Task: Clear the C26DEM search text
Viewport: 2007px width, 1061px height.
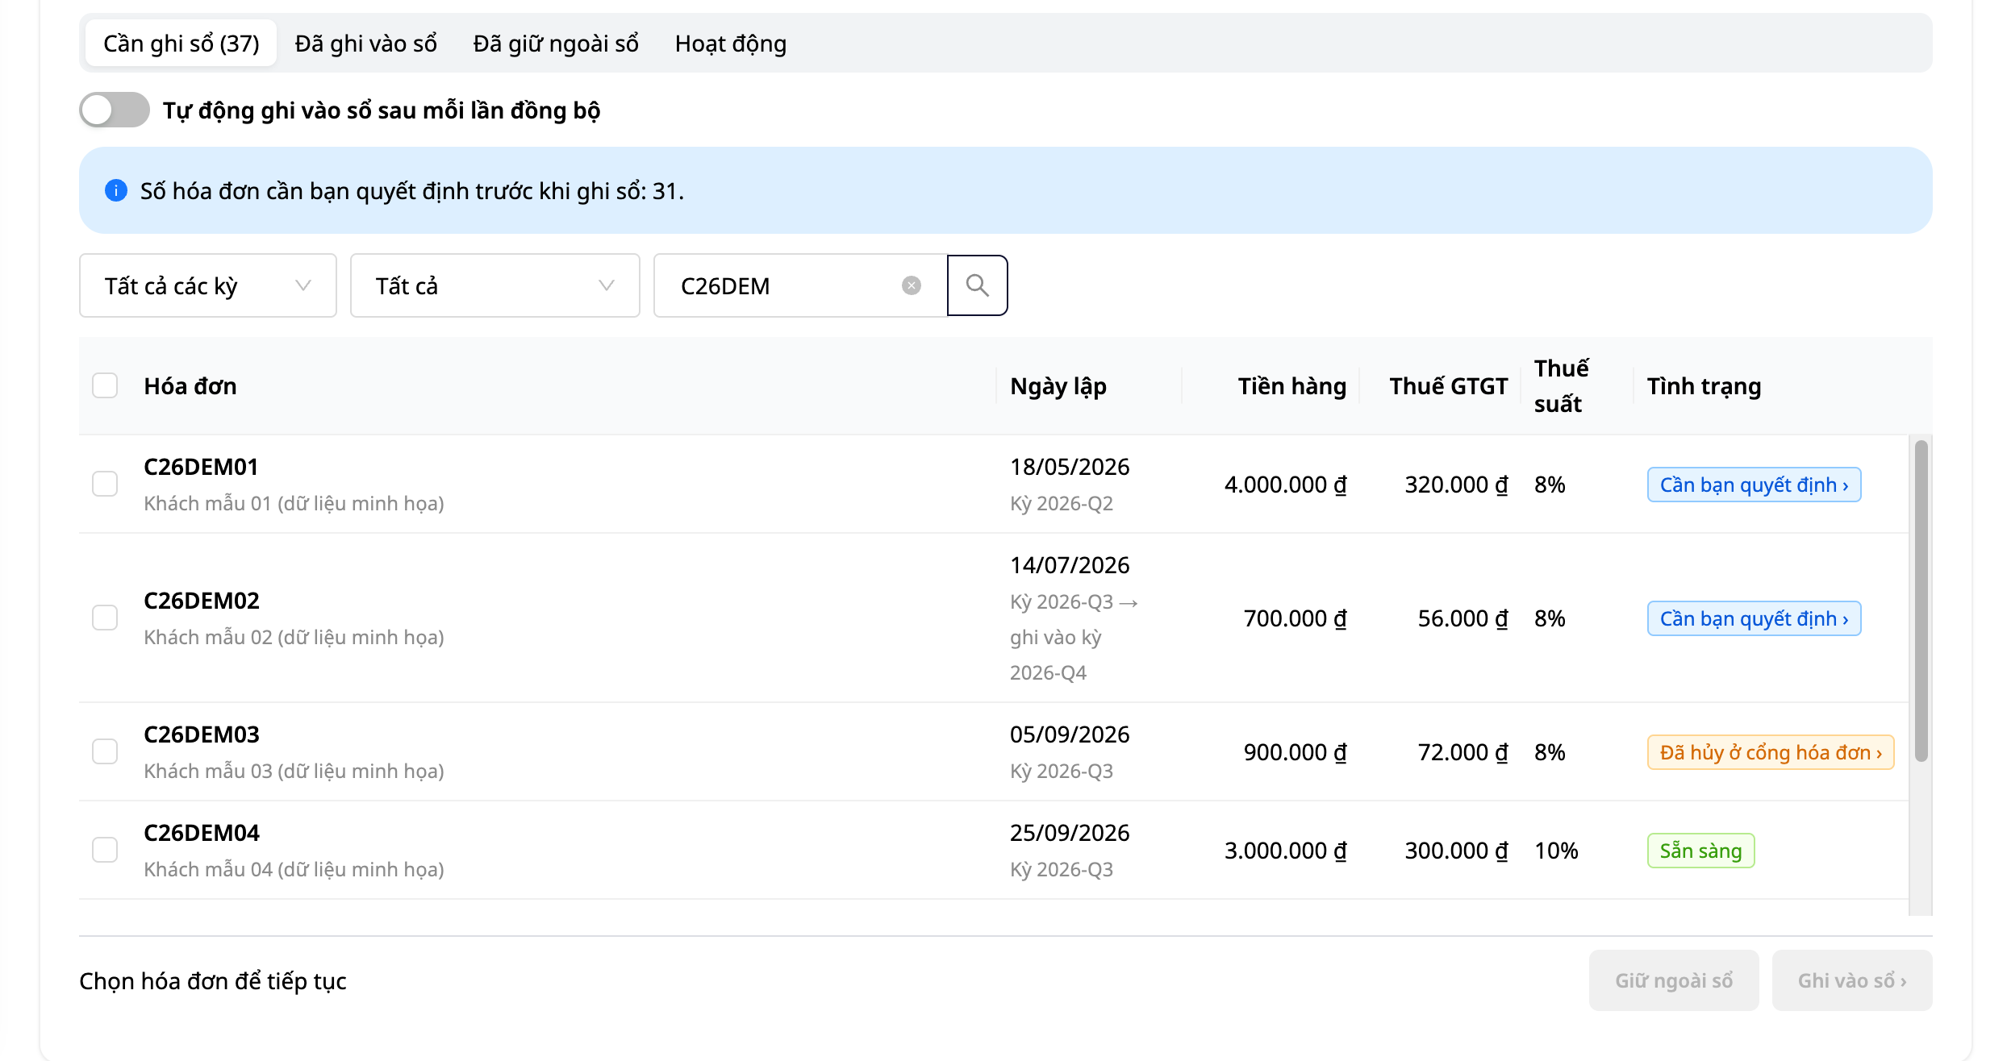Action: tap(912, 285)
